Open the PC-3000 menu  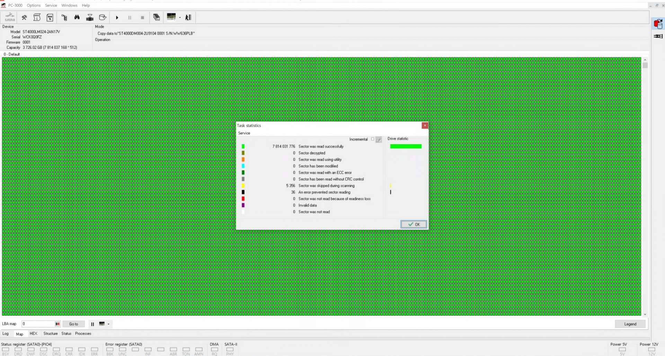[x=15, y=5]
